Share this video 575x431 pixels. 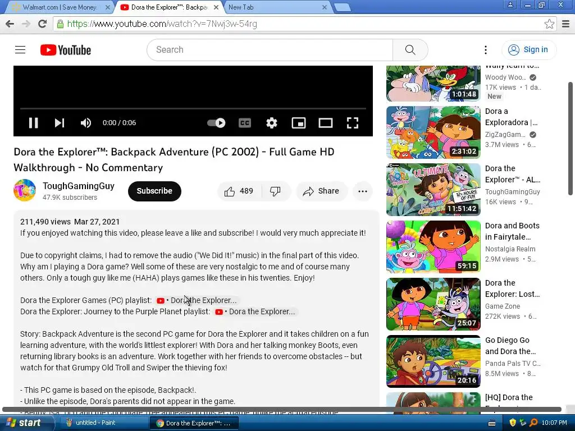pyautogui.click(x=322, y=191)
